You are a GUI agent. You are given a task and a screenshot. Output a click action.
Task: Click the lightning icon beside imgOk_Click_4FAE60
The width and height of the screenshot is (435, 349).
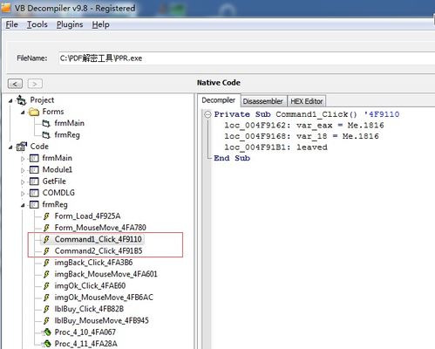46,286
